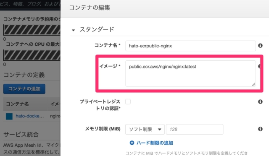Click info icon beside イメージ field
Screen dimensions: 269x156
coord(259,66)
